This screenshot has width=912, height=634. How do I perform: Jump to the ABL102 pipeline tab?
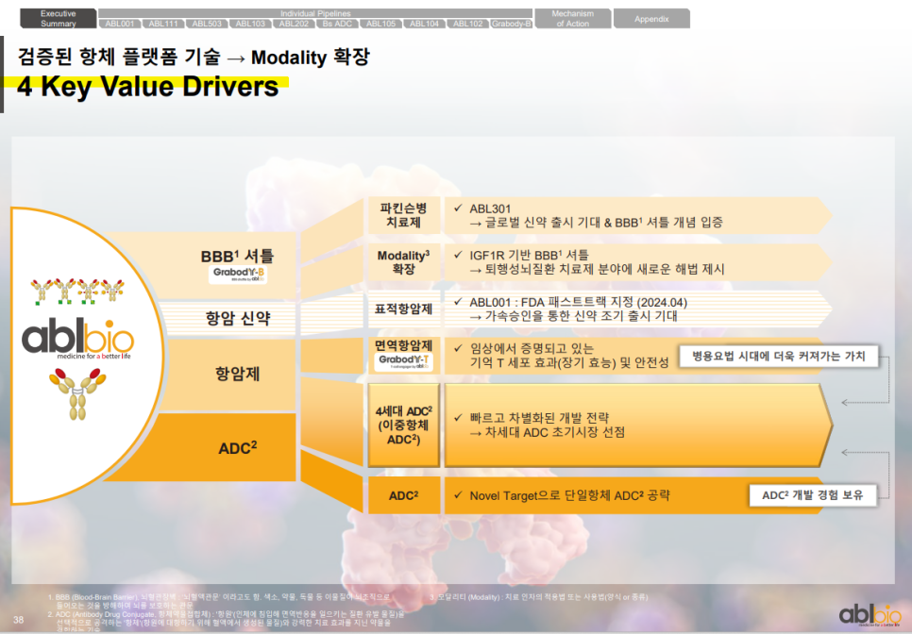[468, 24]
